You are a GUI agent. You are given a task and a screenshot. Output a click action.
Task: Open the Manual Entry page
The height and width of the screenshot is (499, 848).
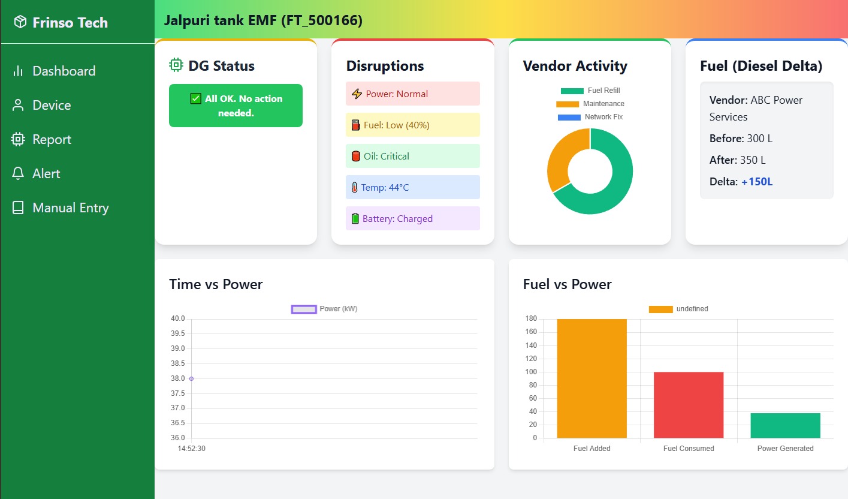[70, 207]
